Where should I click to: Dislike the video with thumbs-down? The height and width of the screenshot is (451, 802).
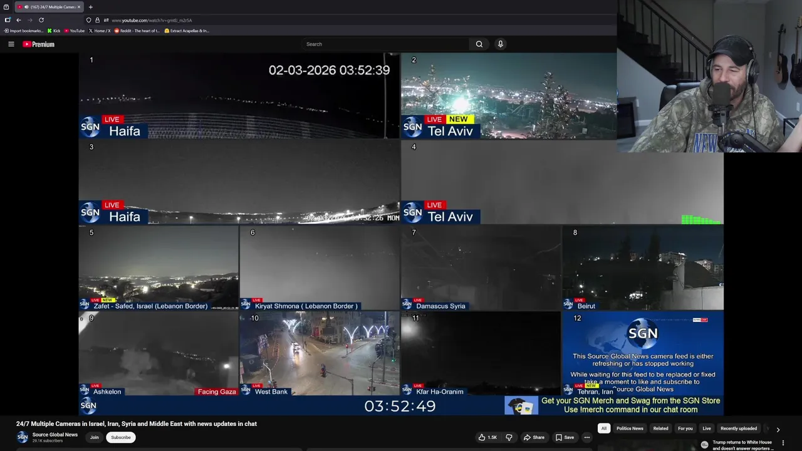click(509, 437)
